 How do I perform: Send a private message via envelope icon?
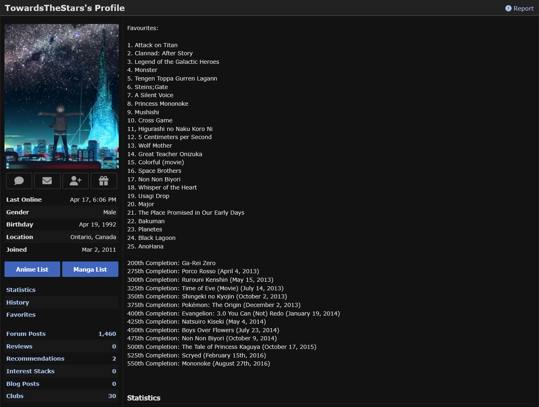point(47,181)
